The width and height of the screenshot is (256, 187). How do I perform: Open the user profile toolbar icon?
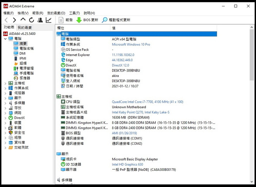(x=40, y=20)
